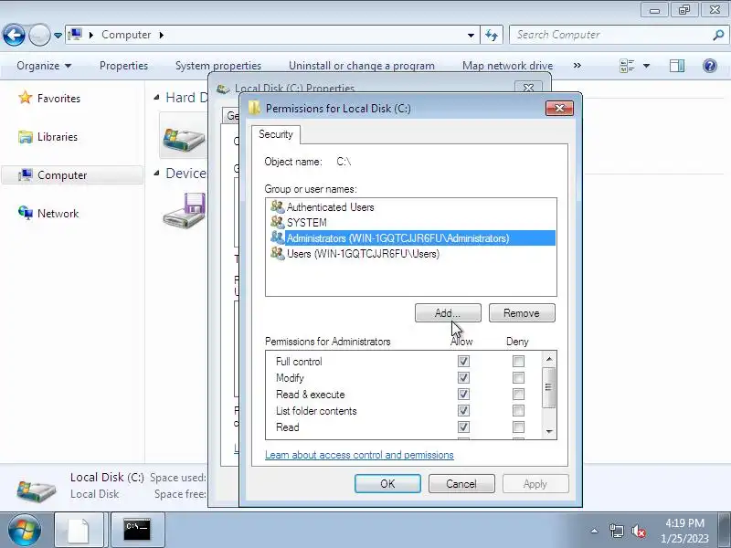The height and width of the screenshot is (548, 731).
Task: Open the Organize menu
Action: (x=44, y=66)
